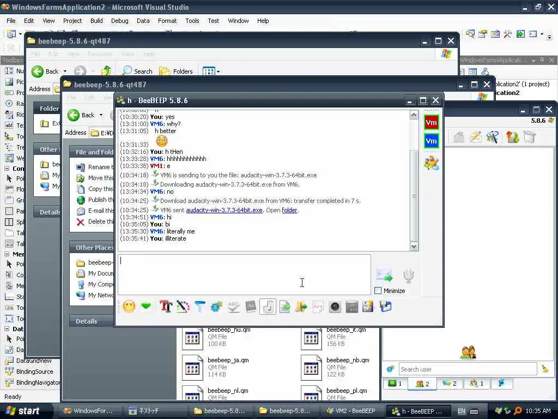Open the Format menu in Visual Studio
Screen dimensions: 558x419
pos(167,21)
